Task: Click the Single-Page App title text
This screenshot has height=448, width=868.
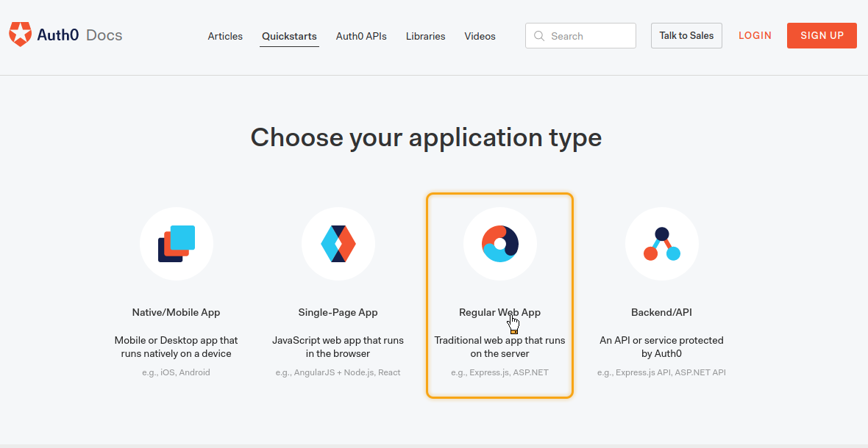Action: pos(338,313)
